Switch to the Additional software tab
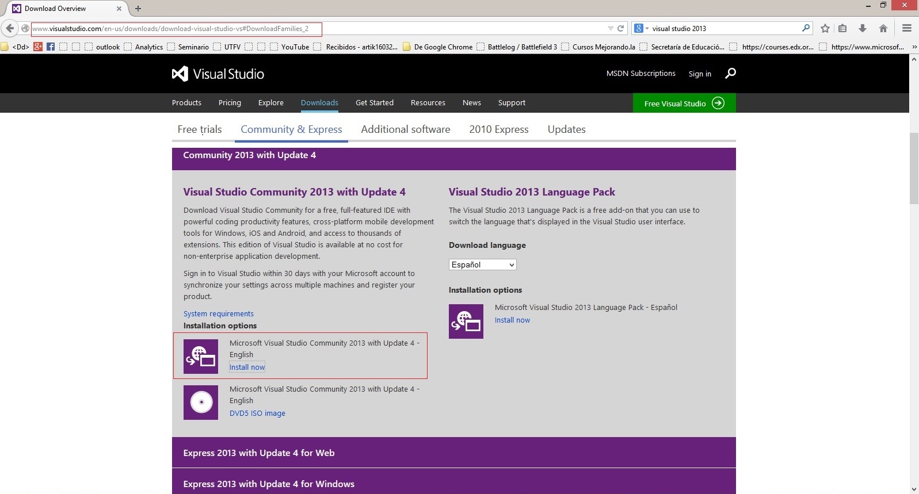The image size is (919, 494). click(x=406, y=129)
